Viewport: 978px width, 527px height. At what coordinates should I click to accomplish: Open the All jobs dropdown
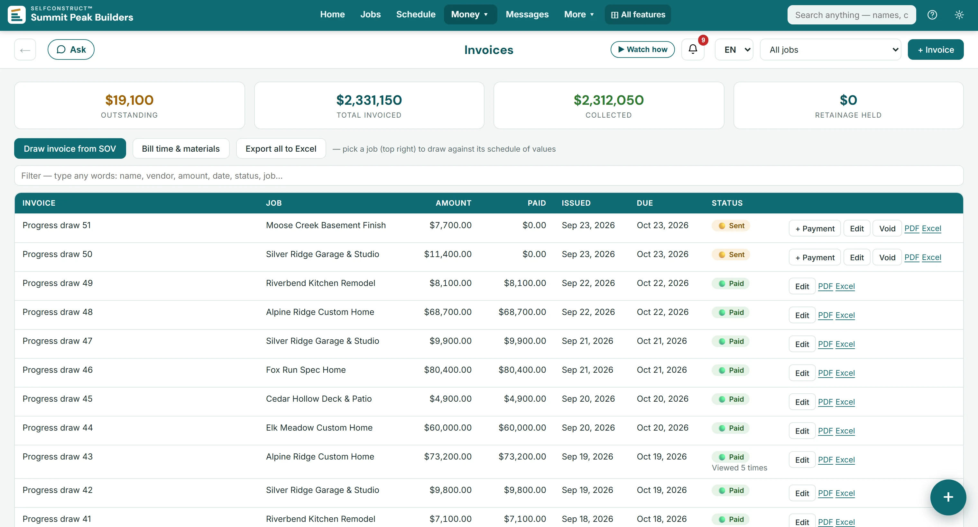pyautogui.click(x=830, y=49)
